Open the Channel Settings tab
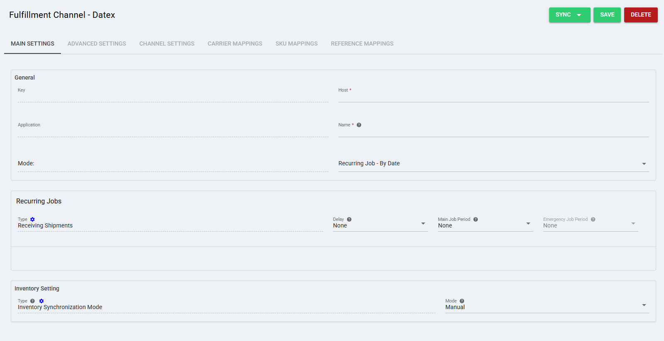Screen dimensions: 664x341 click(167, 44)
